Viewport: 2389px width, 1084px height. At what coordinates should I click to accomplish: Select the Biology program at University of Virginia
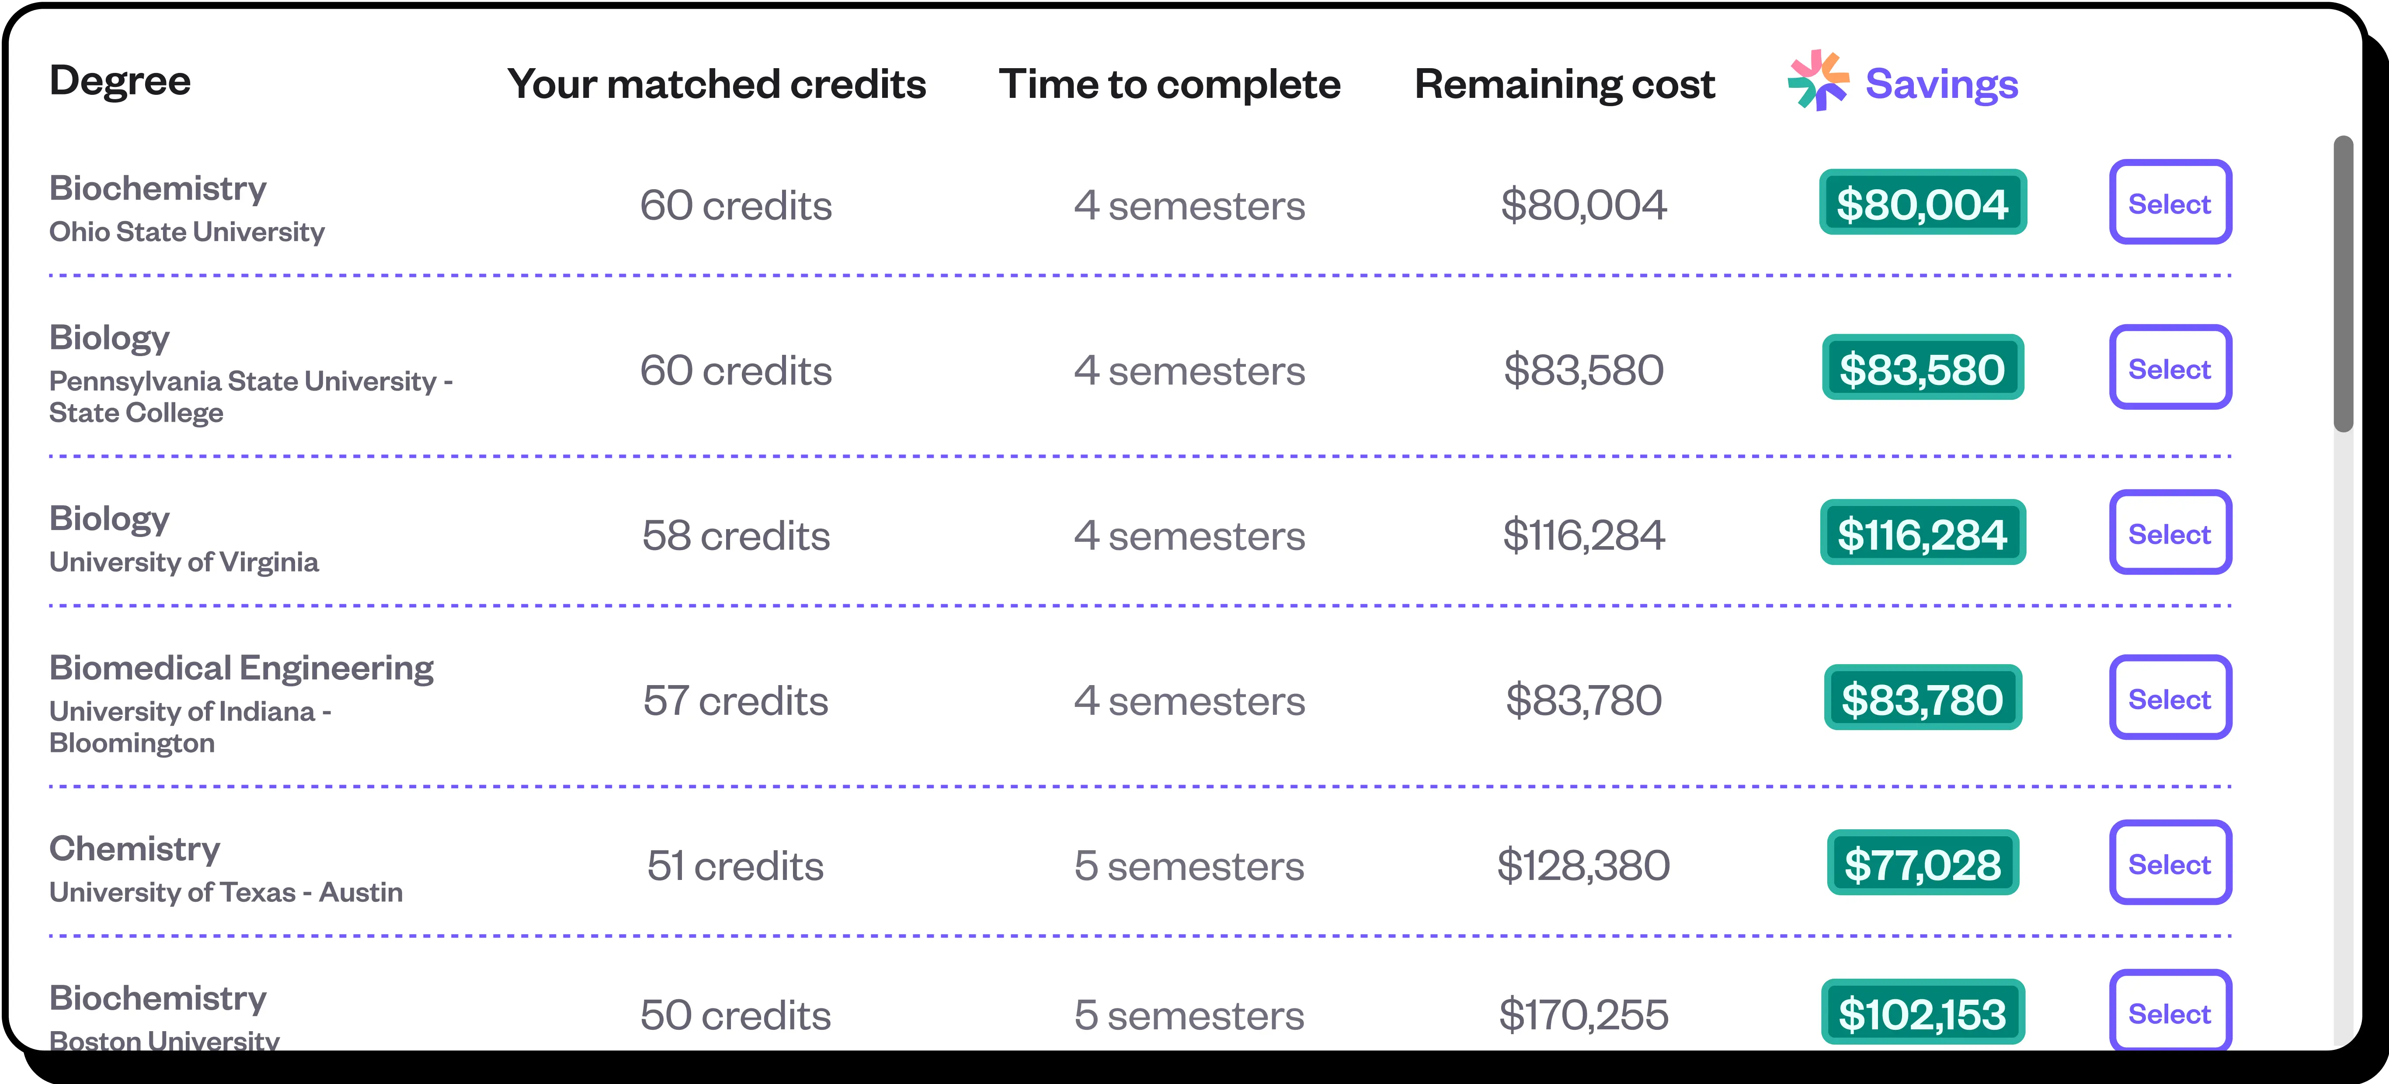[2170, 533]
